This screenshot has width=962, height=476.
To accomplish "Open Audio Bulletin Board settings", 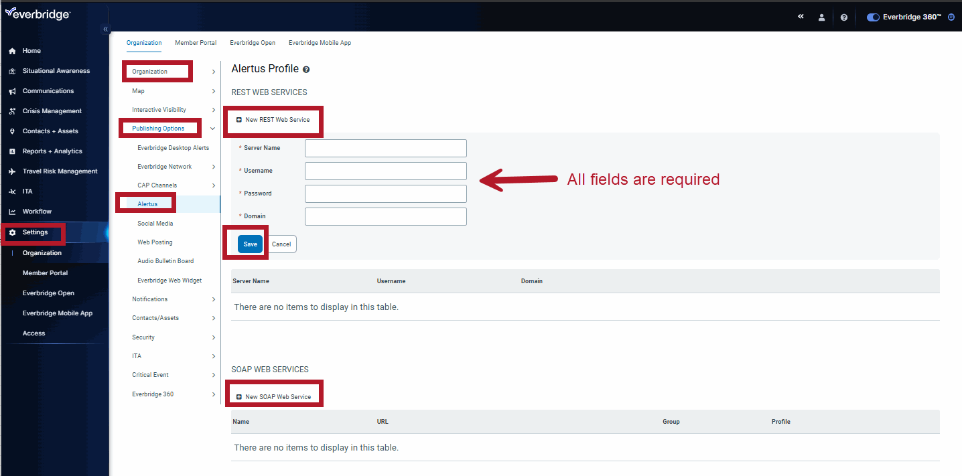I will pos(165,261).
